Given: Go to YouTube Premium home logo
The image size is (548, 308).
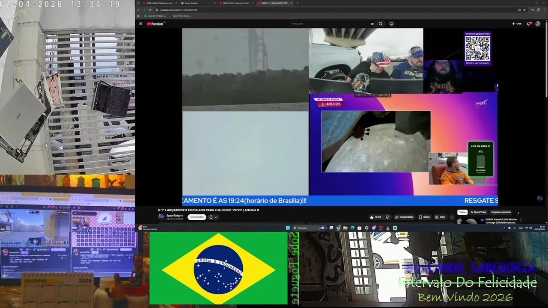Looking at the screenshot, I should point(155,24).
